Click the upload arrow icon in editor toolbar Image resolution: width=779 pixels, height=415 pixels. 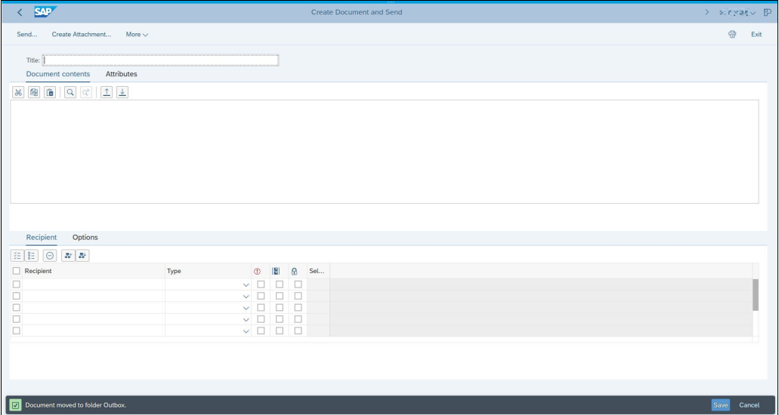(x=108, y=92)
